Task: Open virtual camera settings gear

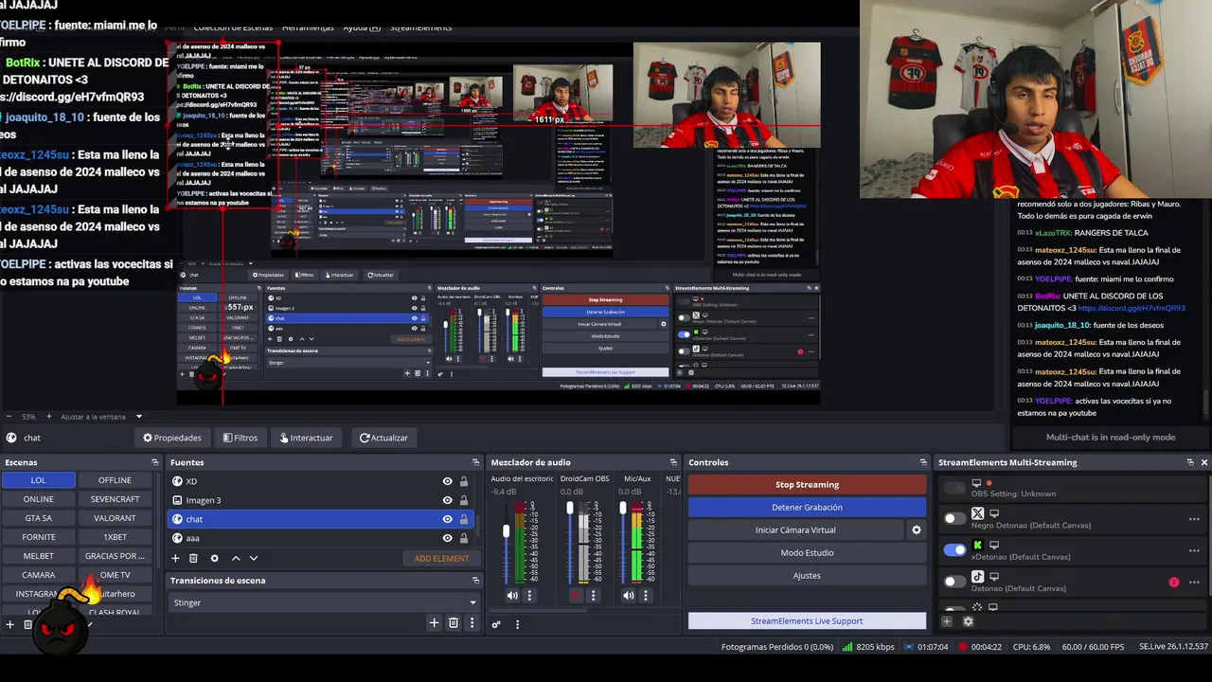Action: tap(916, 530)
